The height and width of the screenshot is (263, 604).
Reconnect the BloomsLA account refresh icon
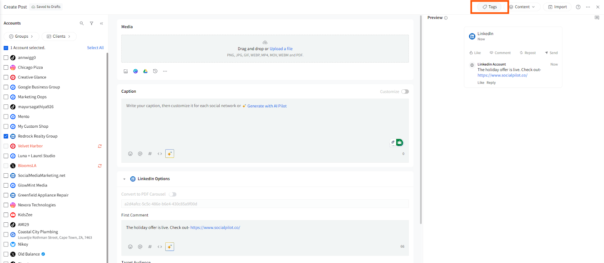(x=100, y=166)
